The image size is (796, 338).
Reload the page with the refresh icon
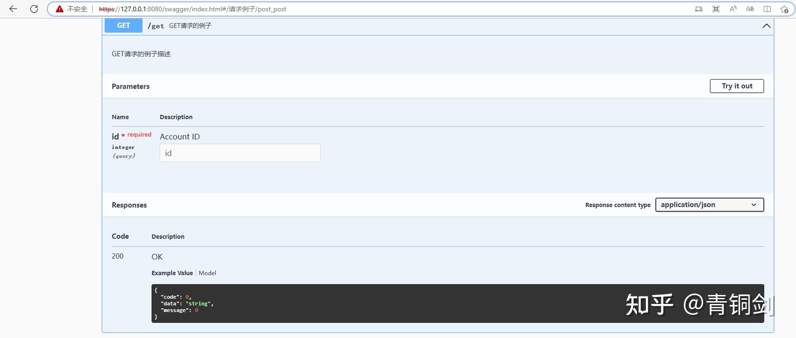tap(34, 9)
